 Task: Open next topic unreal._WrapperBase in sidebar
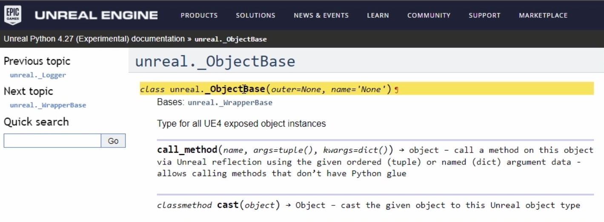[x=48, y=105]
